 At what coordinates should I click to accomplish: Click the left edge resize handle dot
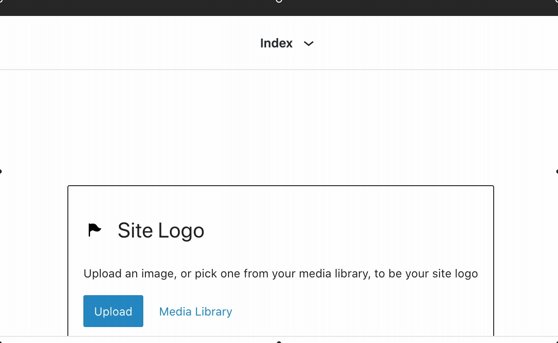click(x=1, y=171)
